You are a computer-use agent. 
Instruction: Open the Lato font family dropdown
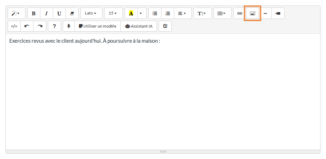point(91,13)
